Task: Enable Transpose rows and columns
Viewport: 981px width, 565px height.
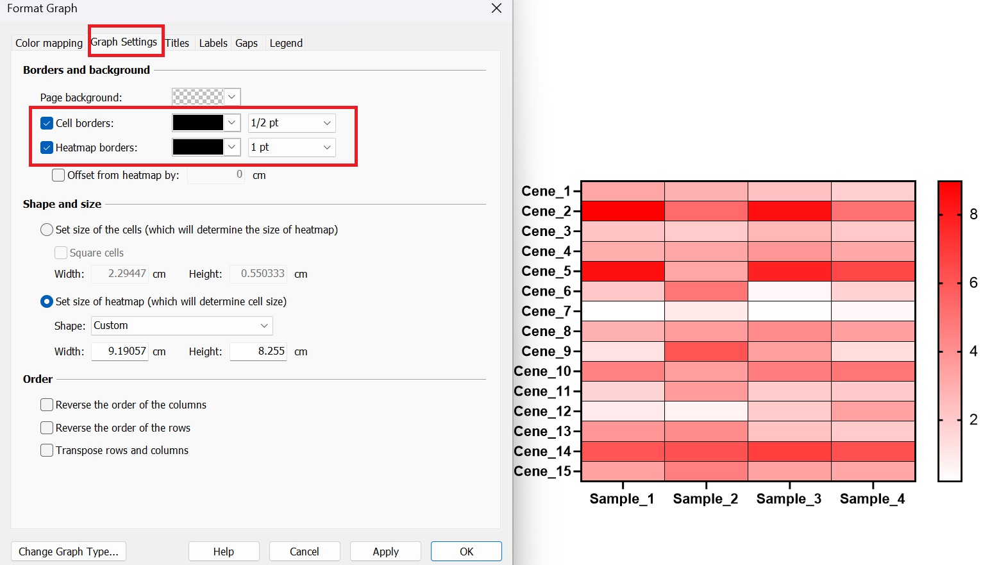Action: 47,450
